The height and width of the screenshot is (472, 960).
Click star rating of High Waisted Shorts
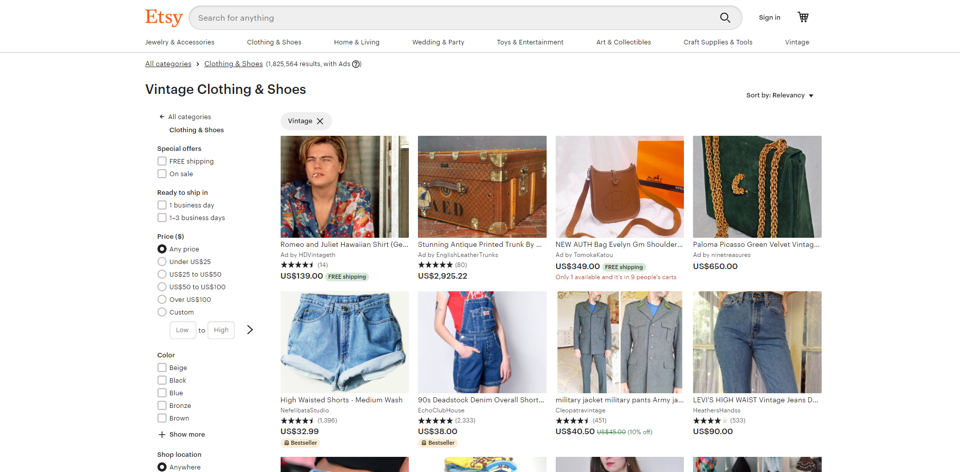(297, 421)
